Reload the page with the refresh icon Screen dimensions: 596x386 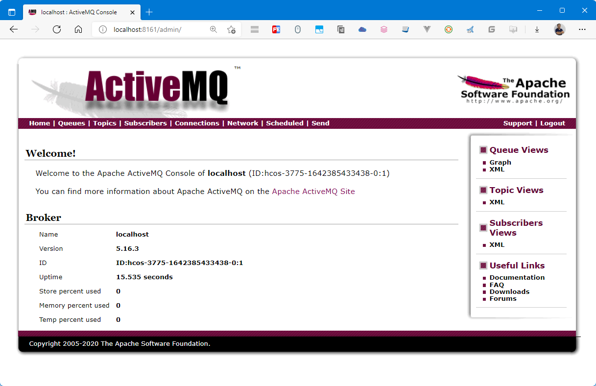click(57, 29)
